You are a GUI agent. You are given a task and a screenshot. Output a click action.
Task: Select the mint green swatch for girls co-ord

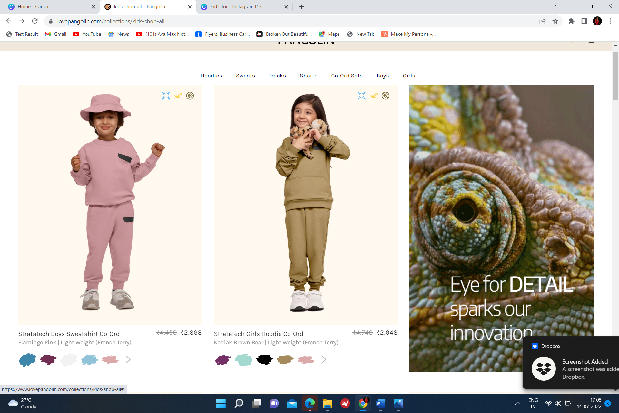point(244,359)
